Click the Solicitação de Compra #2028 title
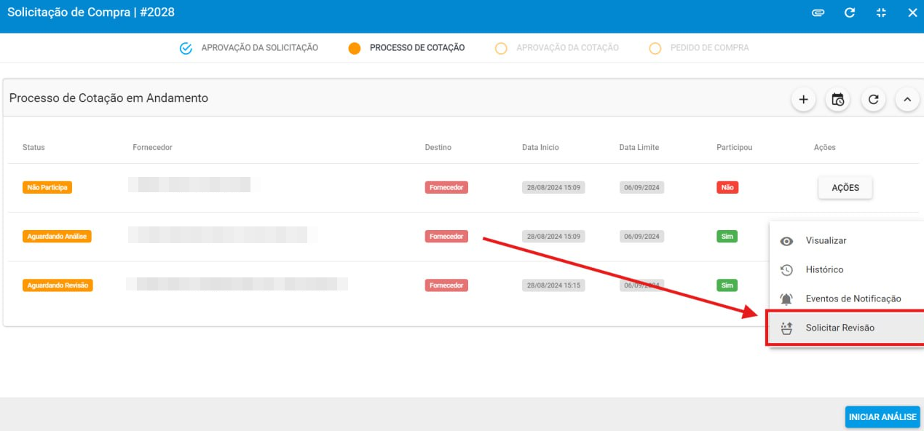The height and width of the screenshot is (431, 924). pyautogui.click(x=91, y=12)
